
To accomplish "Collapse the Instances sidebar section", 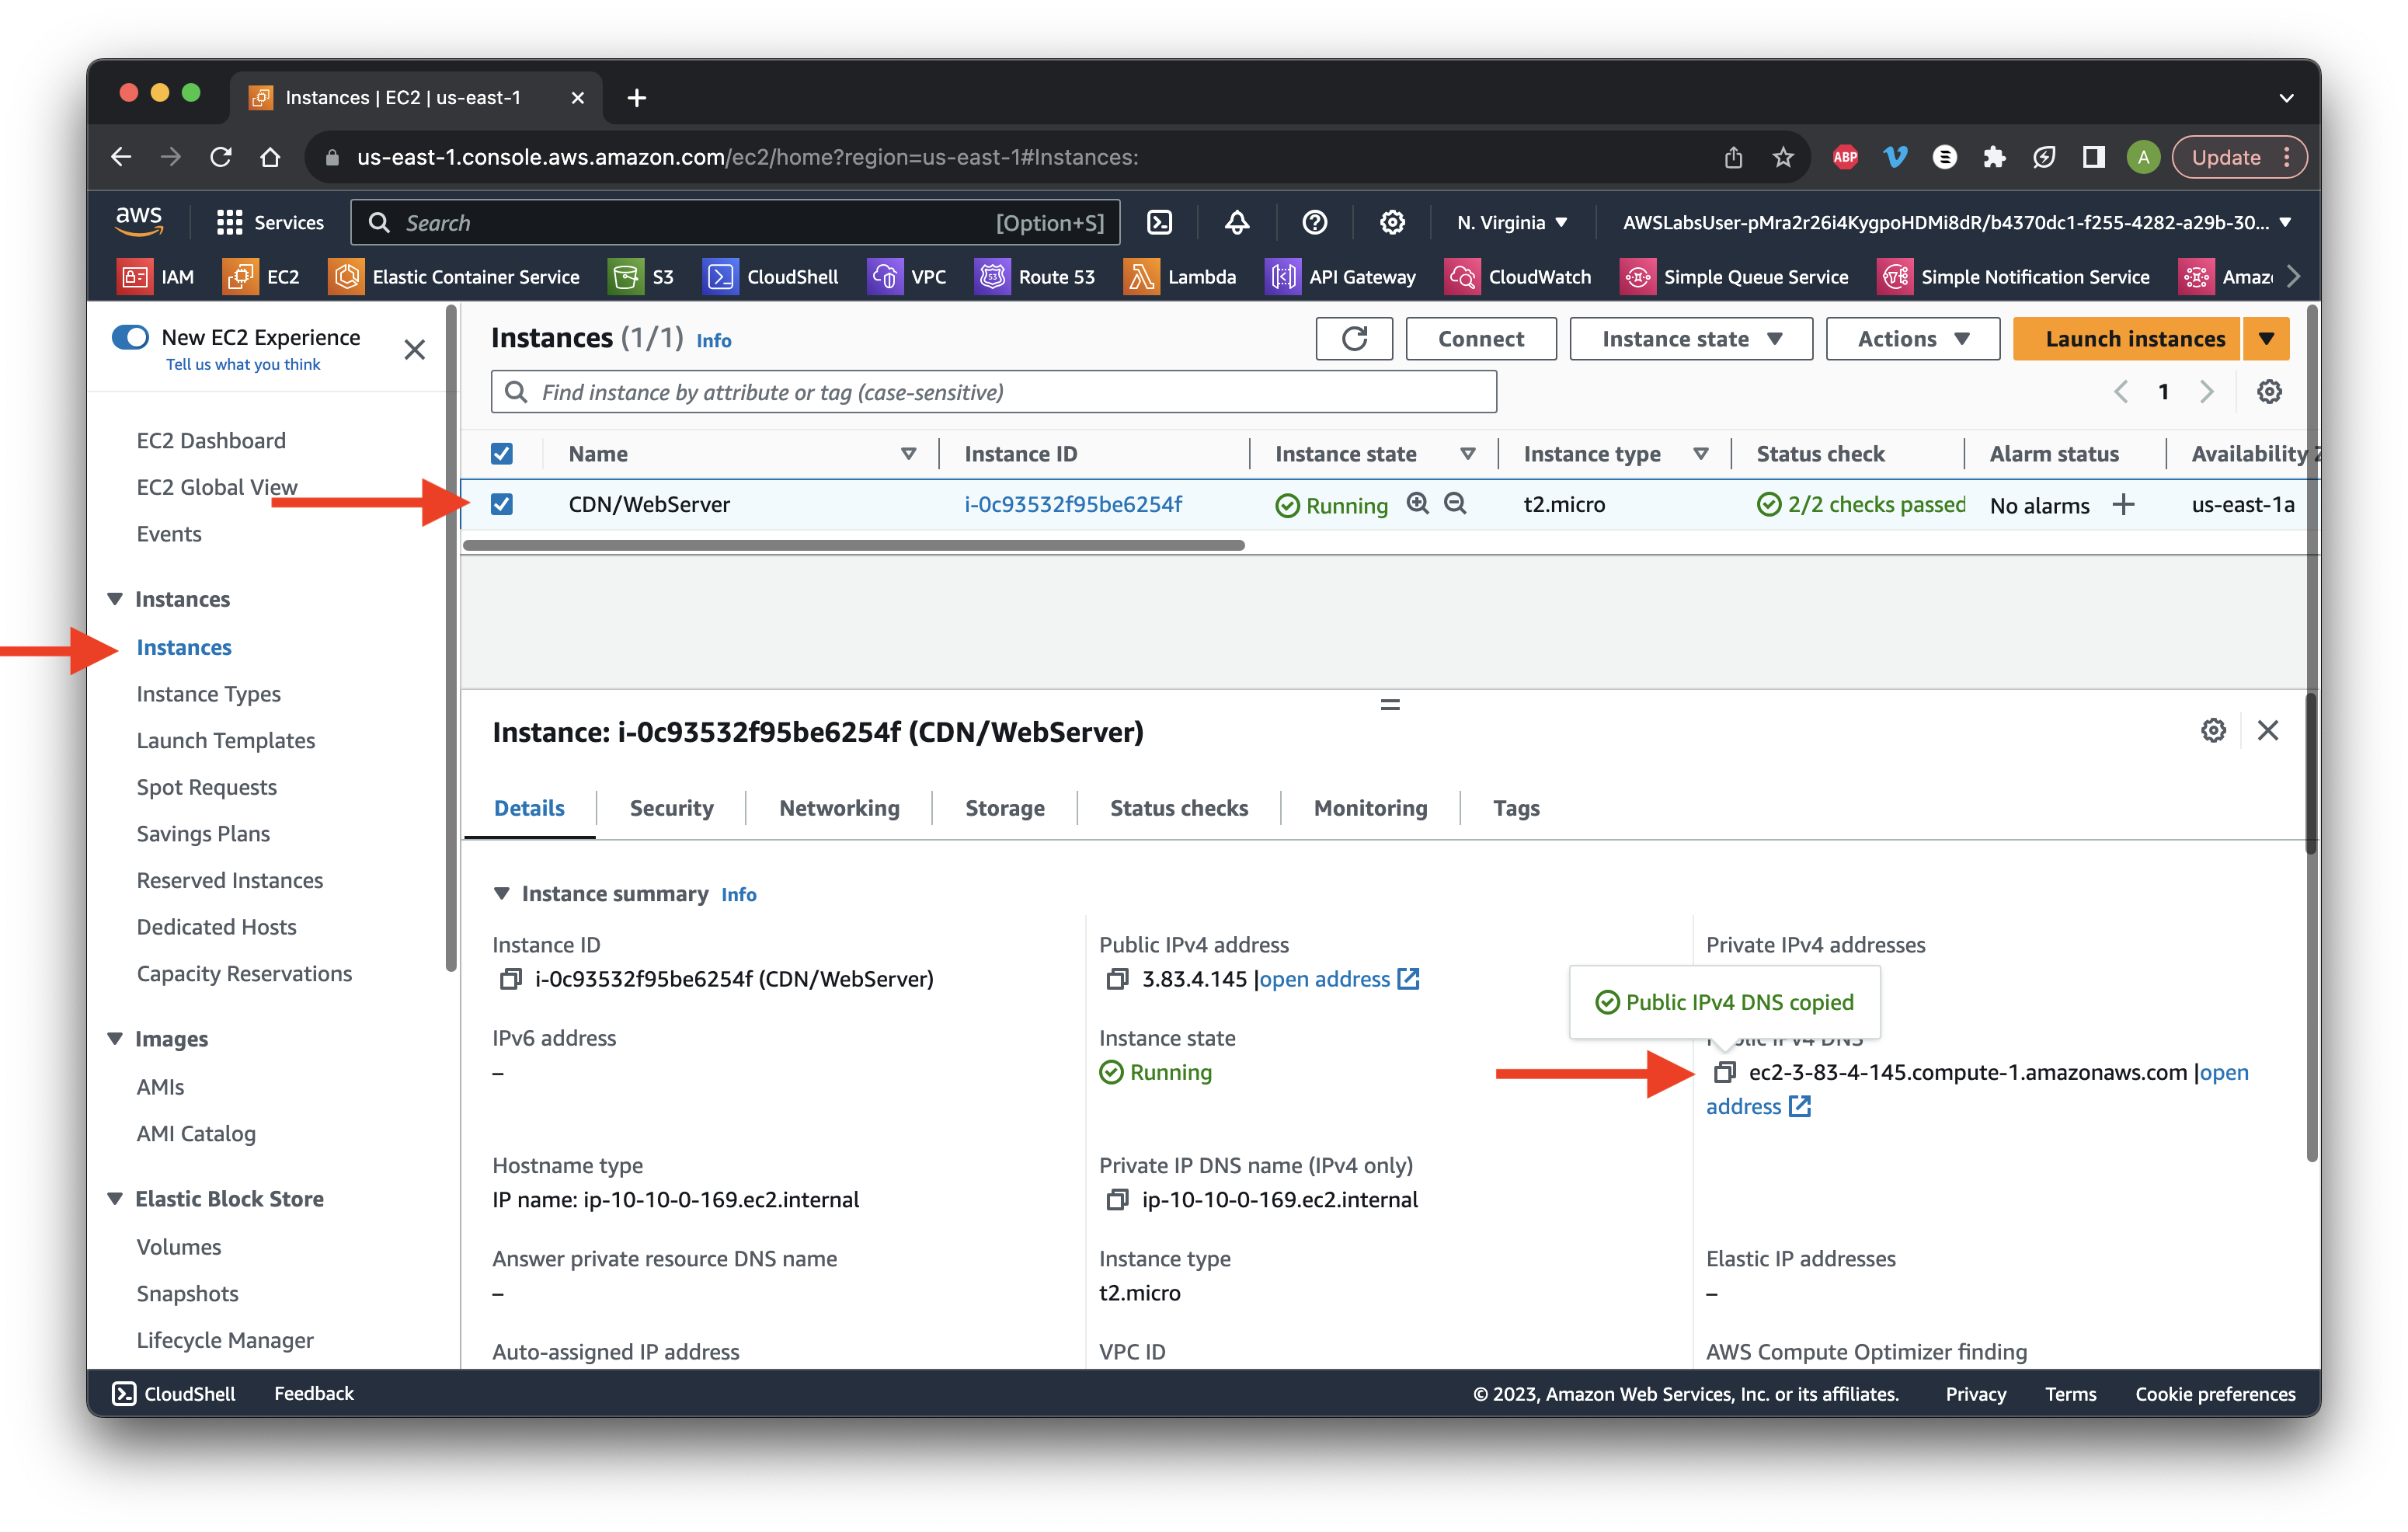I will point(115,599).
